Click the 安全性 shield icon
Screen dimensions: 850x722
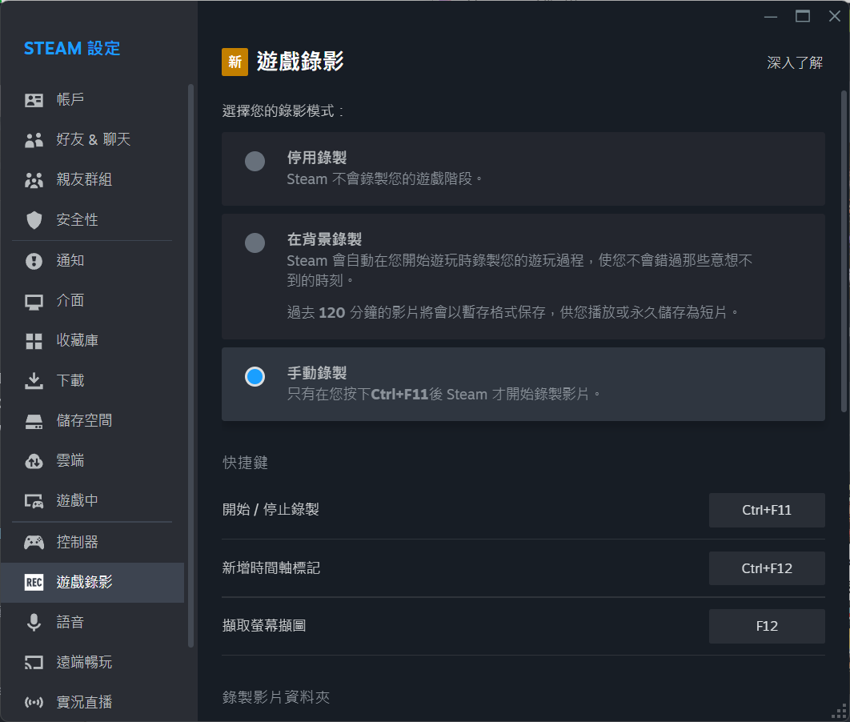[34, 220]
